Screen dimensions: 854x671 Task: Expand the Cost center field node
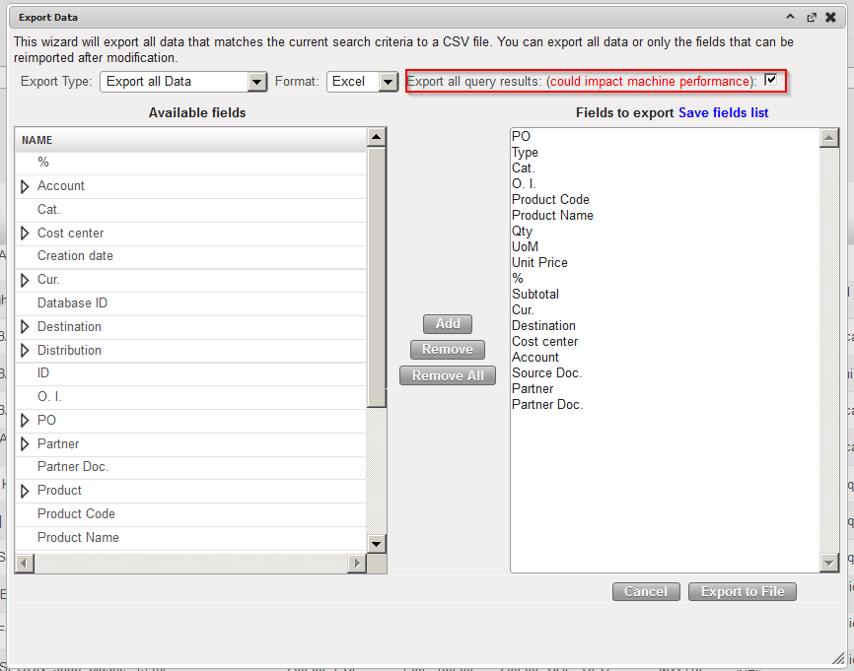pyautogui.click(x=26, y=234)
